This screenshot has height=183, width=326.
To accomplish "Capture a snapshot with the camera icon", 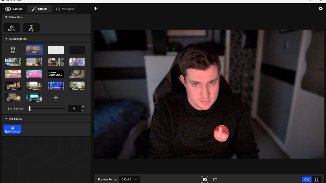I will 205,179.
